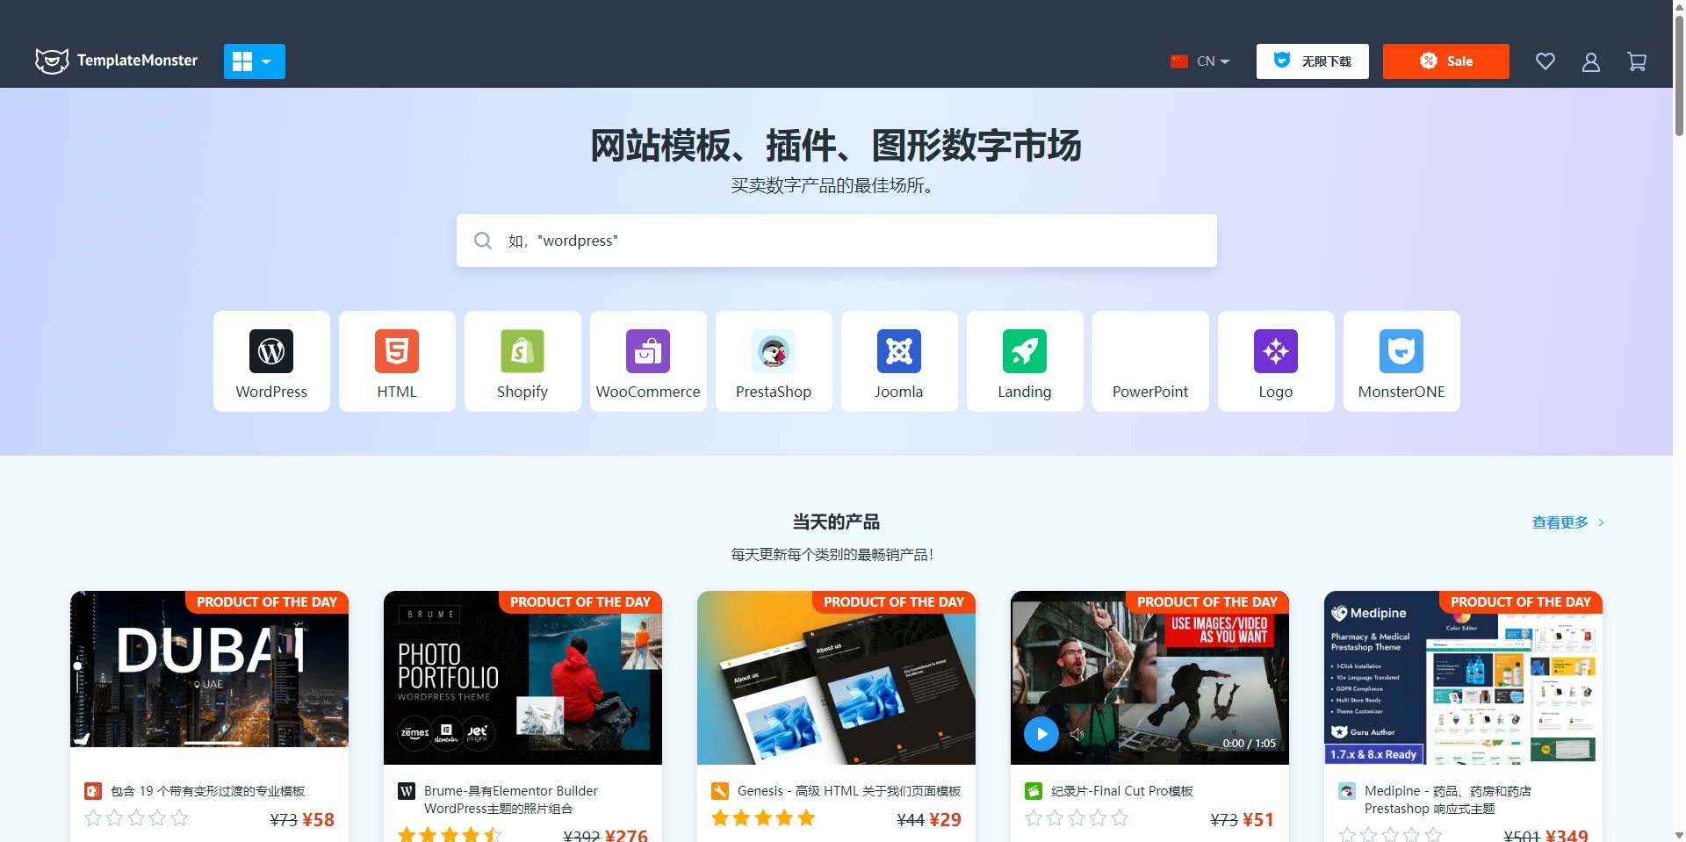Select the HTML category icon
Viewport: 1686px width, 842px height.
tap(397, 351)
